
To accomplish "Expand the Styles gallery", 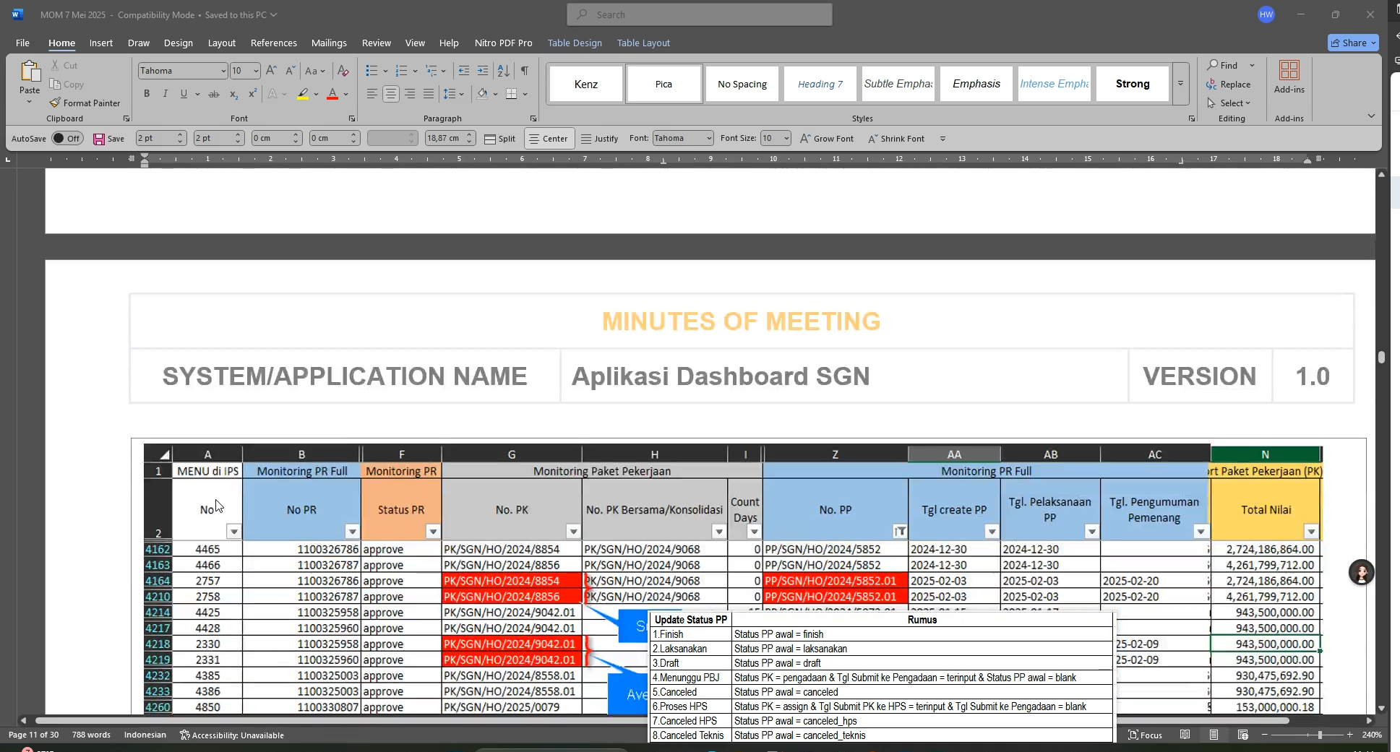I will coord(1180,84).
